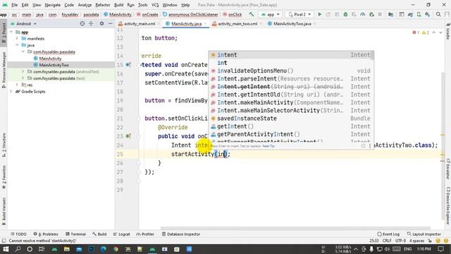Open the Windows Start menu
Viewport: 451px width, 254px height.
click(6, 249)
